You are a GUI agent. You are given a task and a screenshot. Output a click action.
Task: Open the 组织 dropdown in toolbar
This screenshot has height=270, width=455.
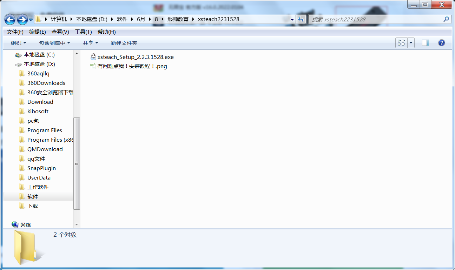click(x=18, y=43)
